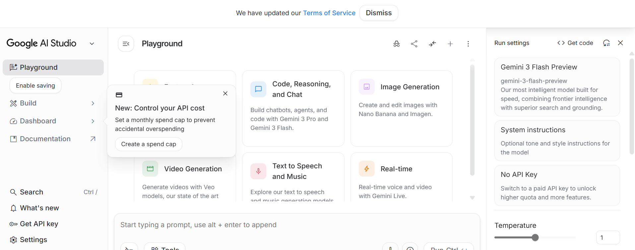This screenshot has height=250, width=635.
Task: Click the Get code button
Action: (575, 43)
